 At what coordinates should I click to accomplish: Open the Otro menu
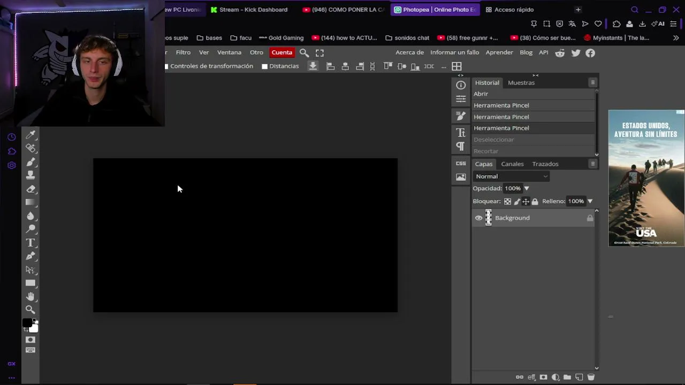256,52
